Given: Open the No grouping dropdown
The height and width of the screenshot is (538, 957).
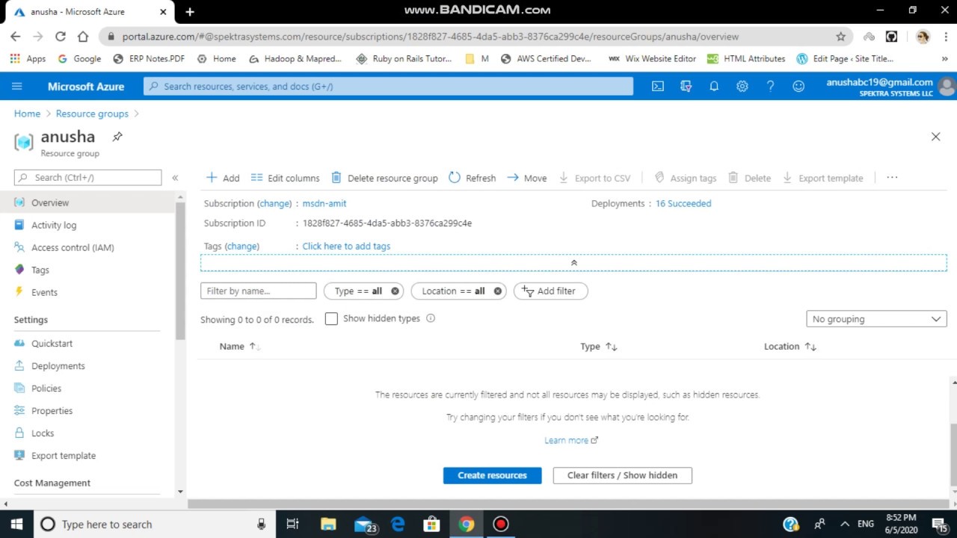Looking at the screenshot, I should [x=876, y=319].
